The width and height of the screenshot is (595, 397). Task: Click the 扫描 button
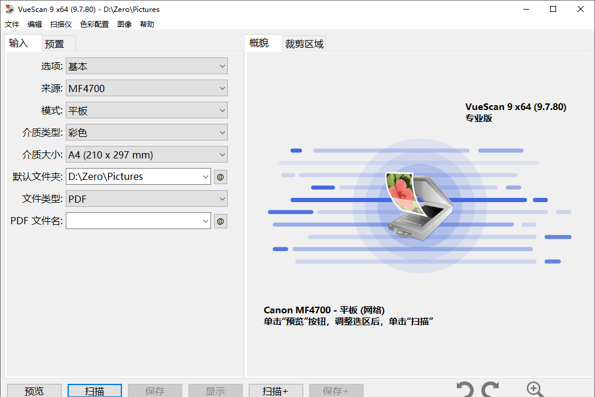pyautogui.click(x=94, y=390)
